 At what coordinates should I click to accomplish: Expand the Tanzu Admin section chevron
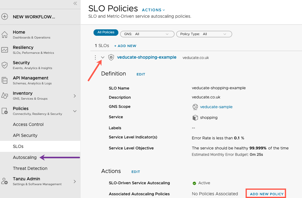tap(75, 181)
